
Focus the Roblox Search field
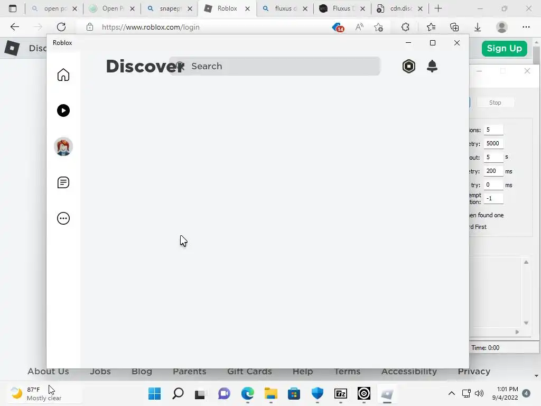[275, 66]
